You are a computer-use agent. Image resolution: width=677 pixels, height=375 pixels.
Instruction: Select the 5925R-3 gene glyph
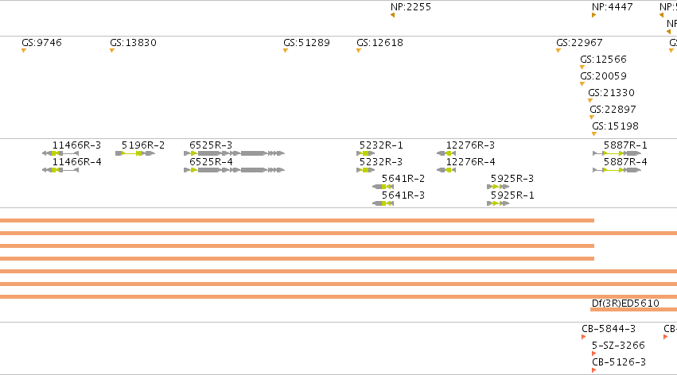point(498,187)
